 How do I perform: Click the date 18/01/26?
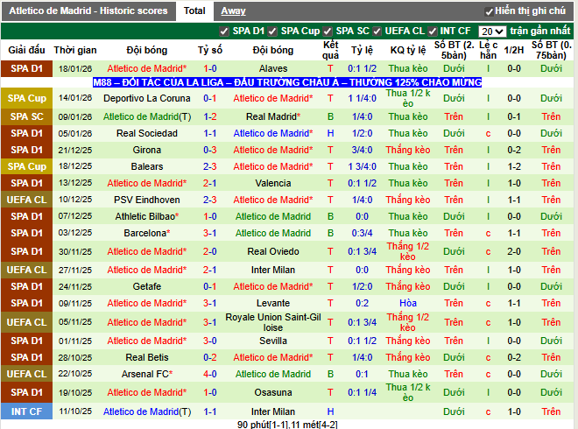point(75,68)
